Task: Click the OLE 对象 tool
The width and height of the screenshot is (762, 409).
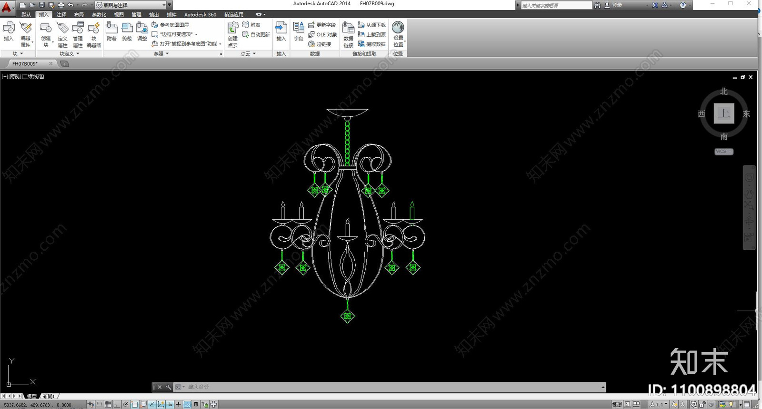Action: pos(322,34)
